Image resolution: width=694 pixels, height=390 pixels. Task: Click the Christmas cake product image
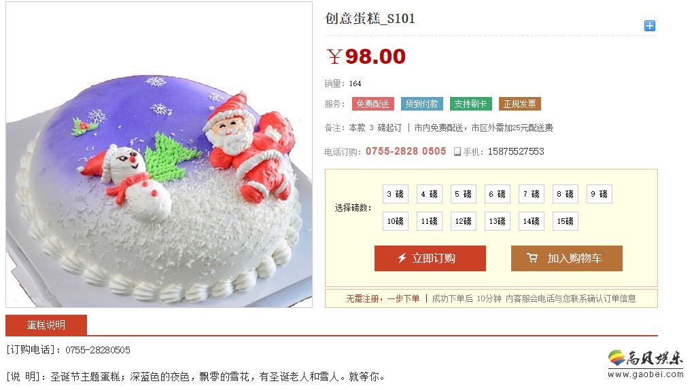click(159, 155)
